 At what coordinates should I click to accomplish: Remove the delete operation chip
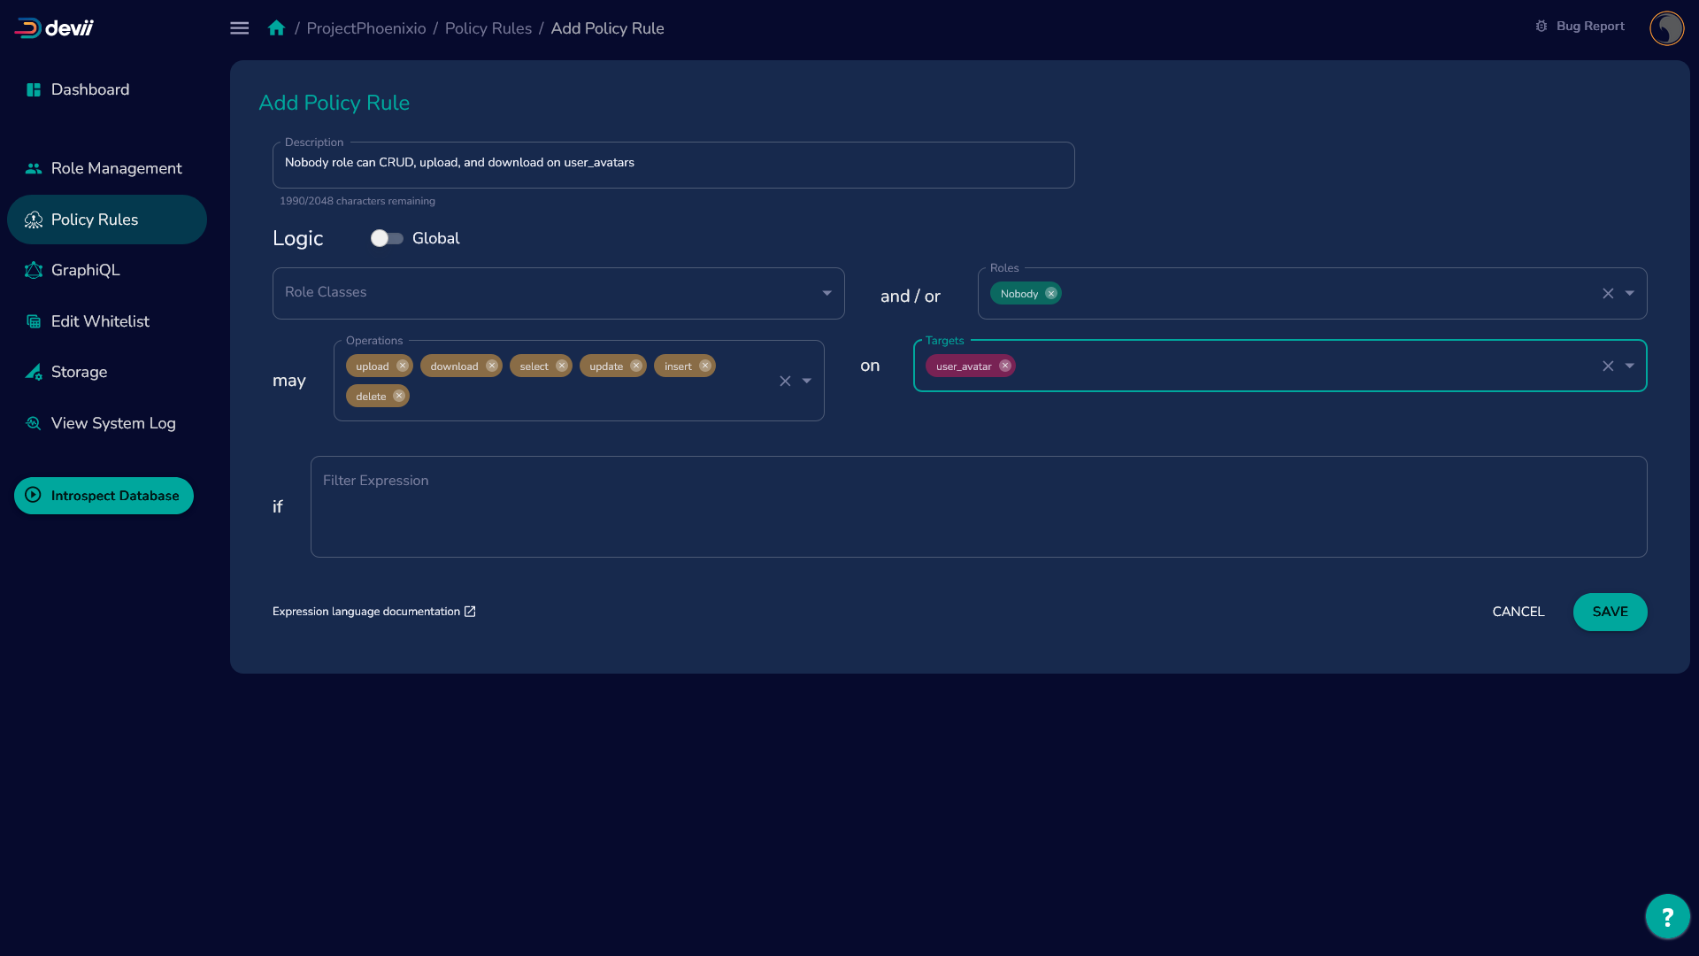coord(399,396)
